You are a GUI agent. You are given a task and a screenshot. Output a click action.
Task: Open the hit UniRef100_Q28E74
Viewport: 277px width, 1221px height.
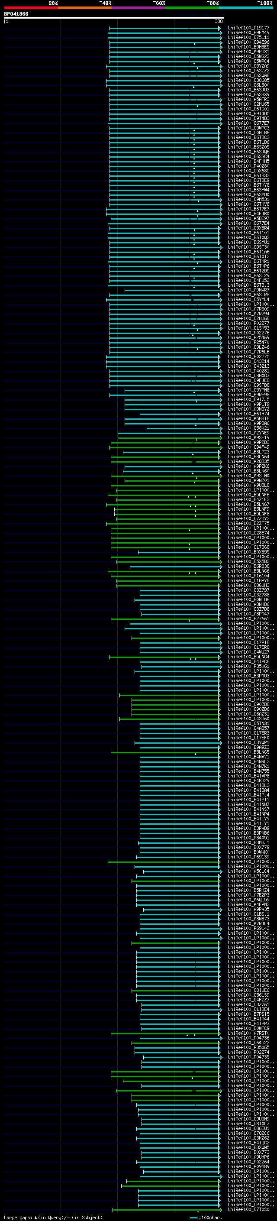pos(248,533)
